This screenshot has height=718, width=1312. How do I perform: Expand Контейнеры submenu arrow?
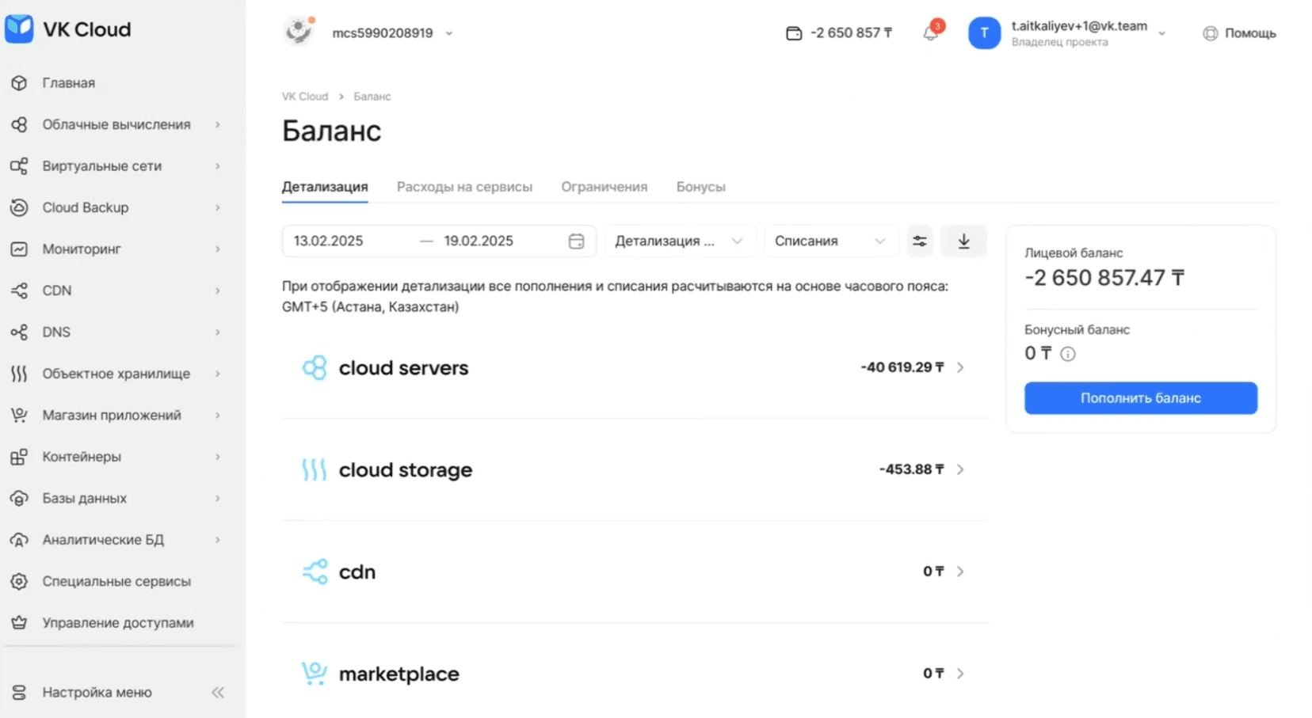pyautogui.click(x=218, y=457)
